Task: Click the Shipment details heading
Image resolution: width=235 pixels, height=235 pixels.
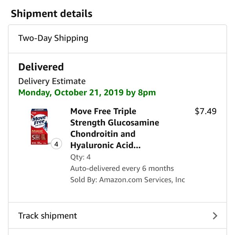Action: [52, 14]
